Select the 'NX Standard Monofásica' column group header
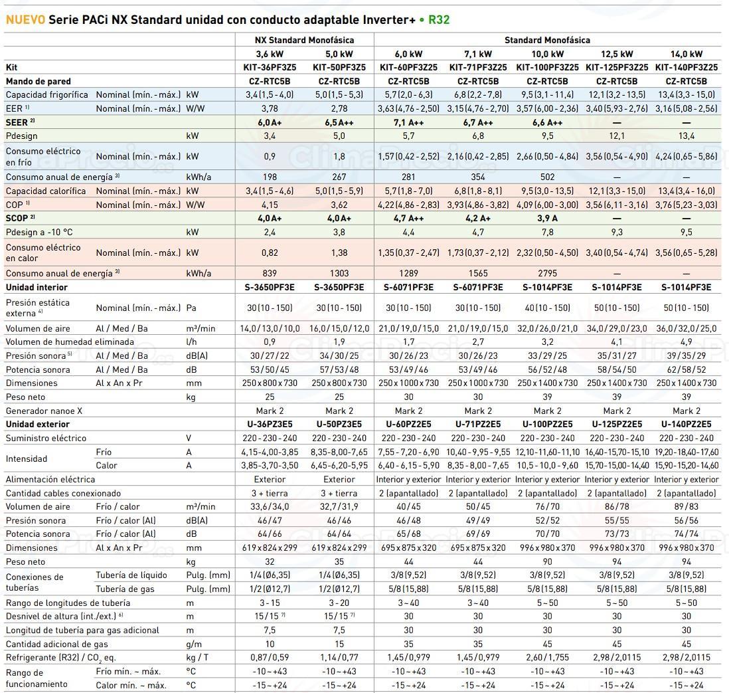 [x=305, y=40]
